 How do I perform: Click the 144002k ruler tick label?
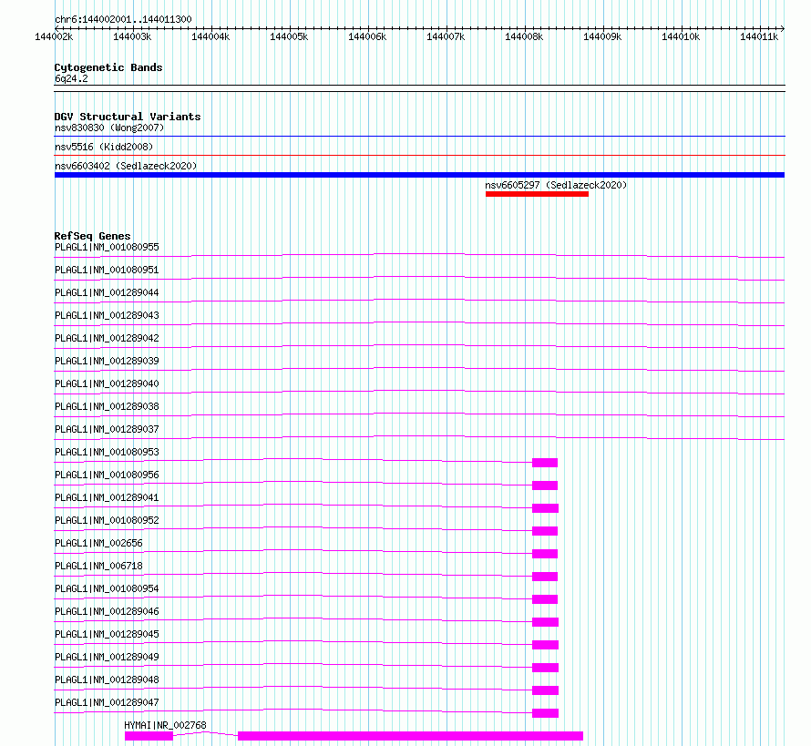tap(54, 36)
